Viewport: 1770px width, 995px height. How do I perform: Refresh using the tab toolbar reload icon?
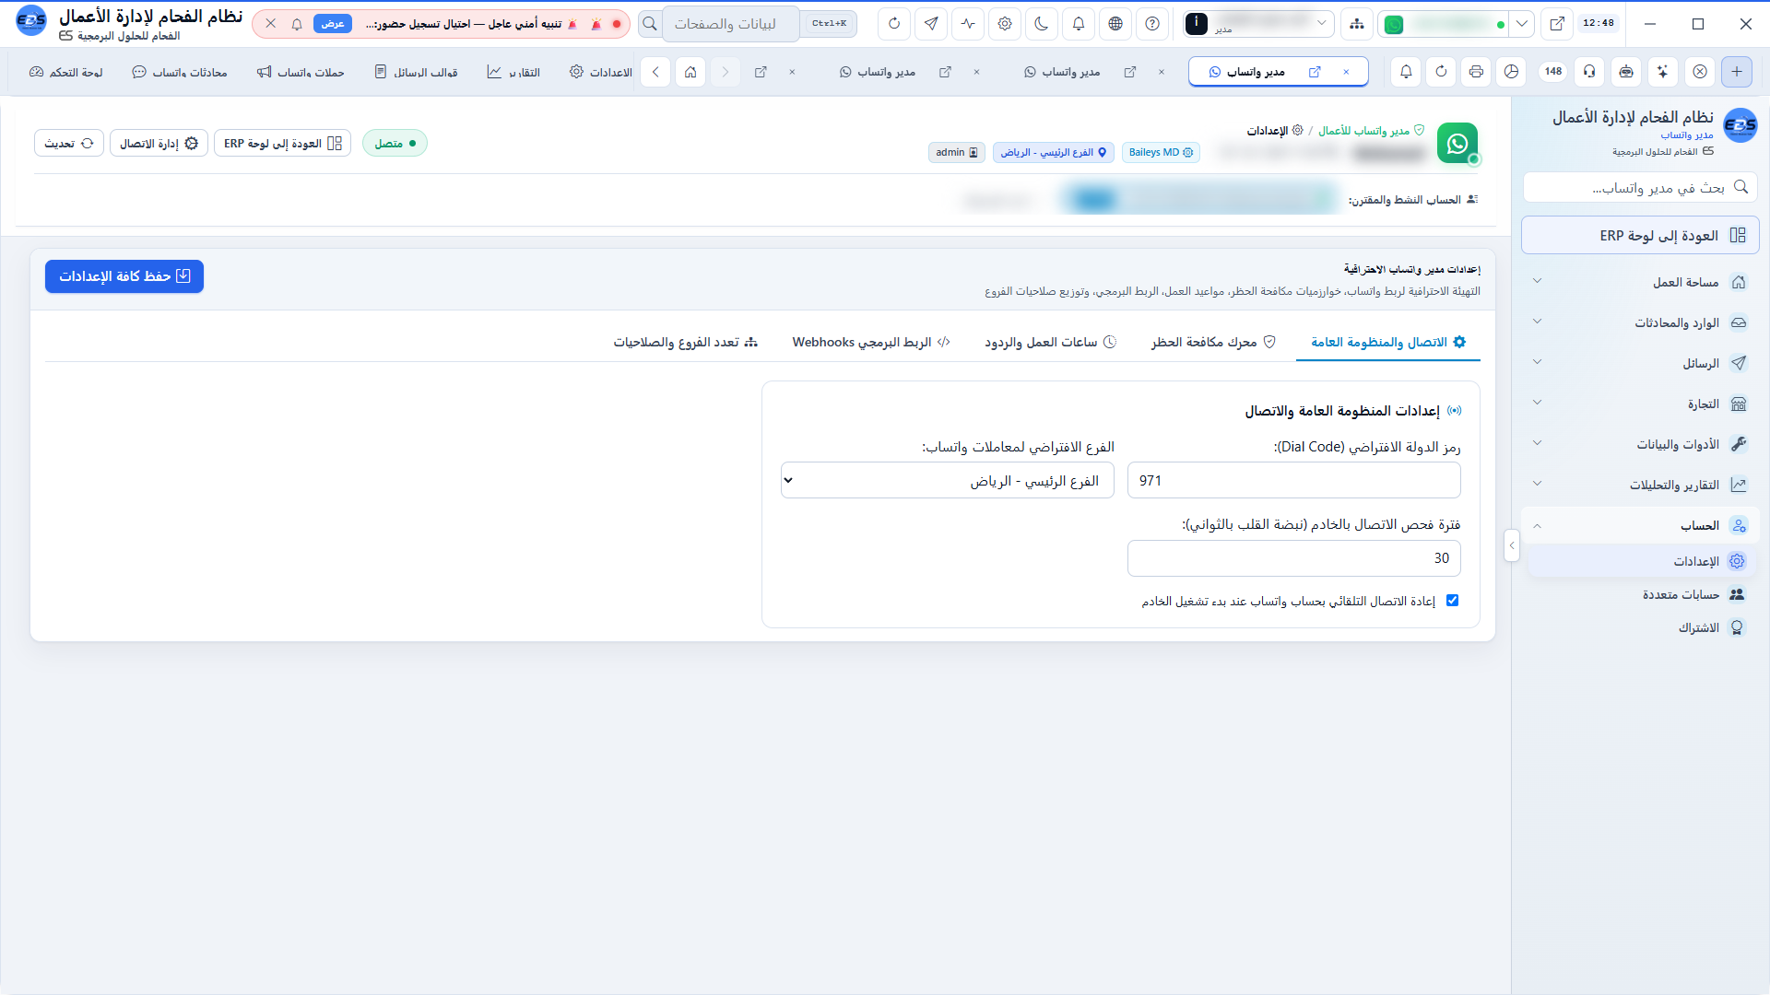pyautogui.click(x=1441, y=71)
